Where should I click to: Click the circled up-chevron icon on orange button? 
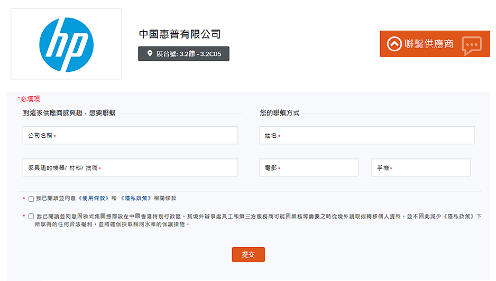click(x=394, y=44)
